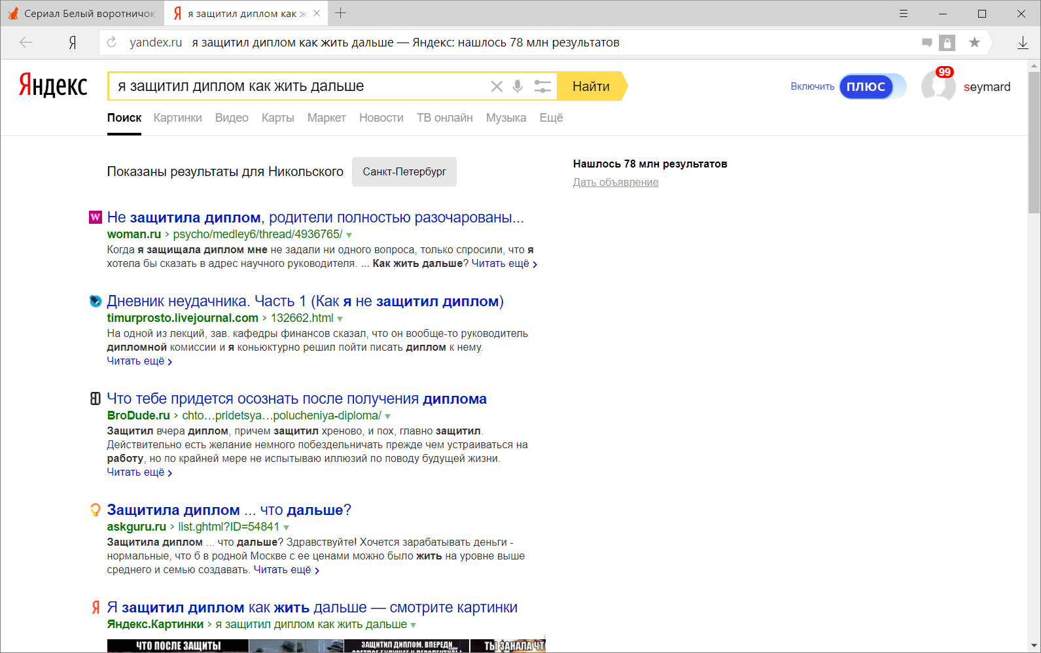Viewport: 1041px width, 653px height.
Task: Expand woman.ru result options arrow
Action: [349, 235]
